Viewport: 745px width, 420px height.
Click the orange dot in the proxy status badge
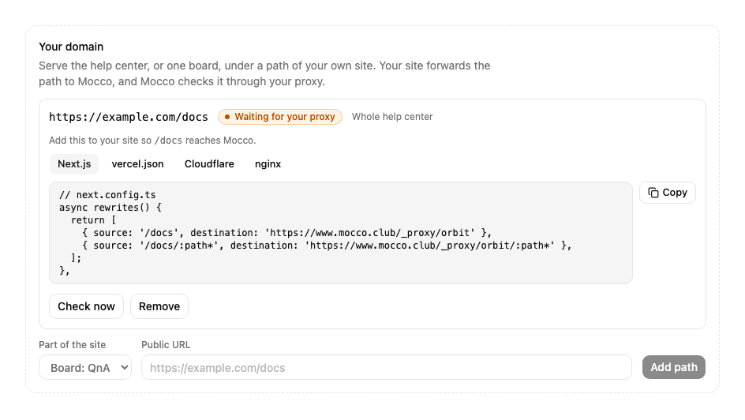tap(227, 117)
